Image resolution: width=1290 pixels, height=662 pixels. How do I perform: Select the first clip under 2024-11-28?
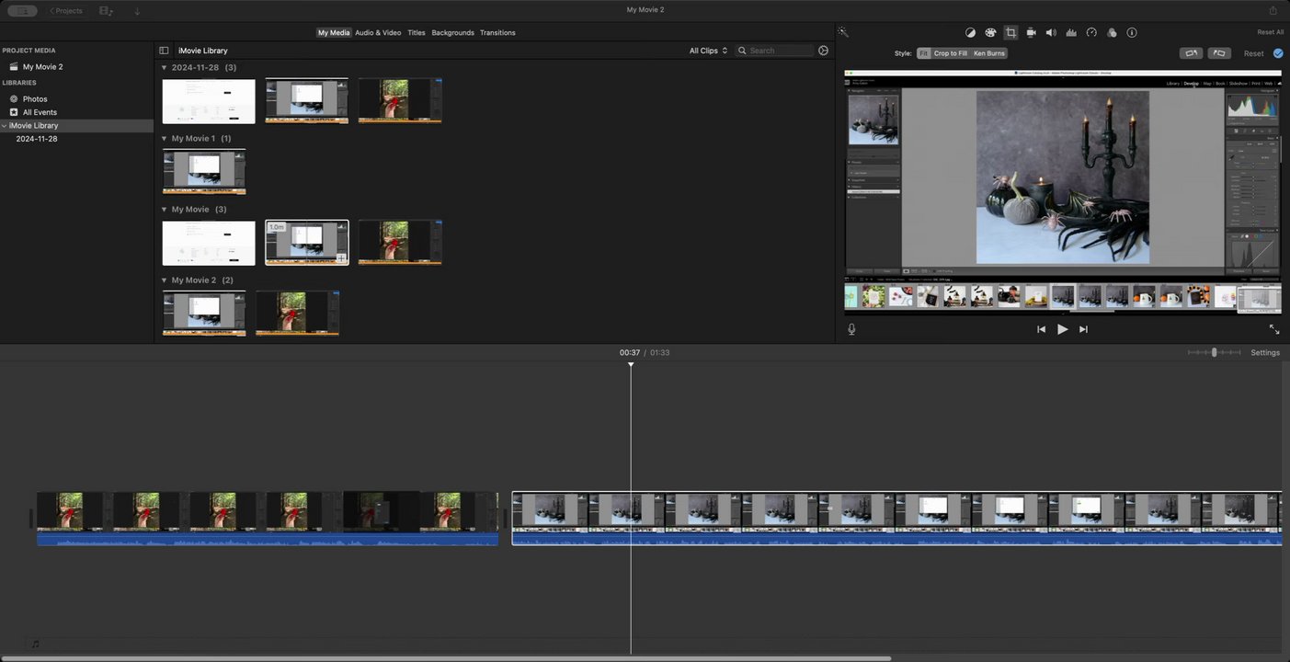coord(209,101)
